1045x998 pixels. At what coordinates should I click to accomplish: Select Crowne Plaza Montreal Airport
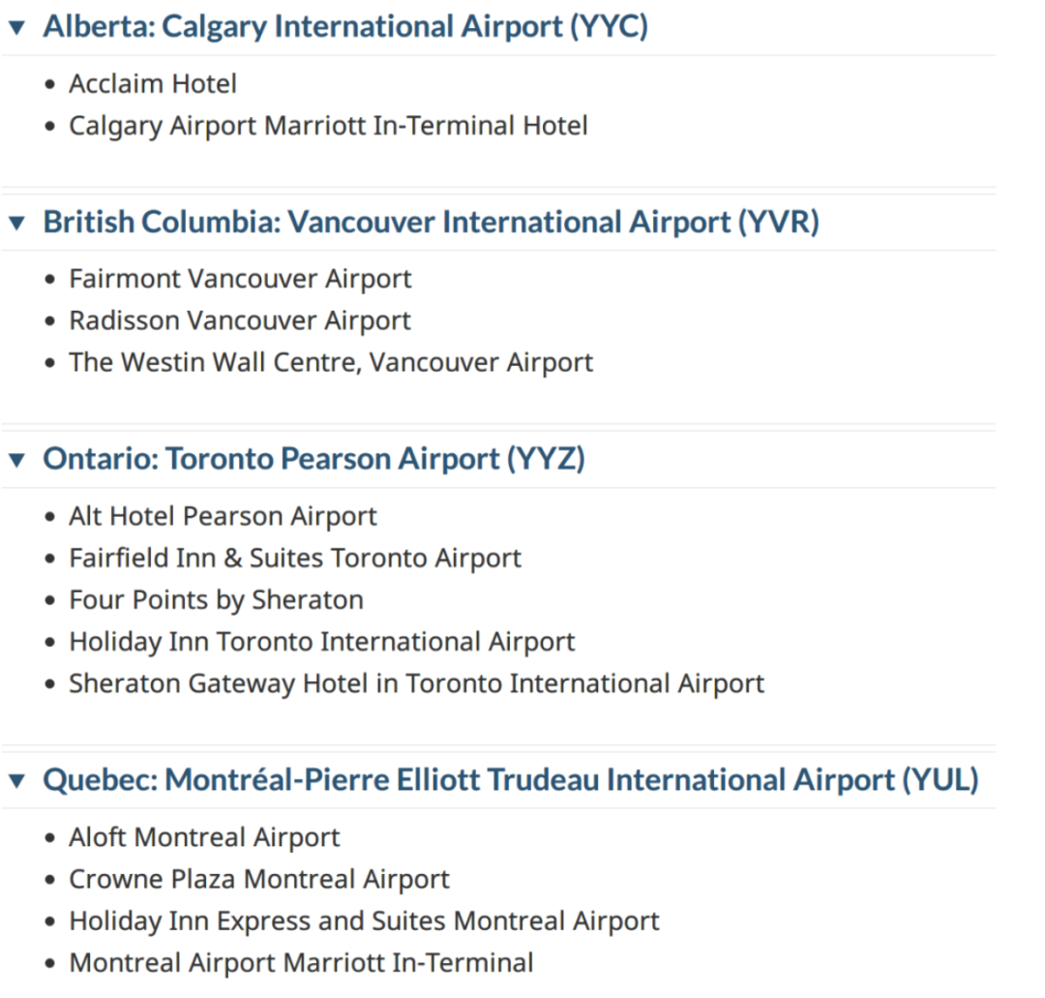pyautogui.click(x=259, y=879)
